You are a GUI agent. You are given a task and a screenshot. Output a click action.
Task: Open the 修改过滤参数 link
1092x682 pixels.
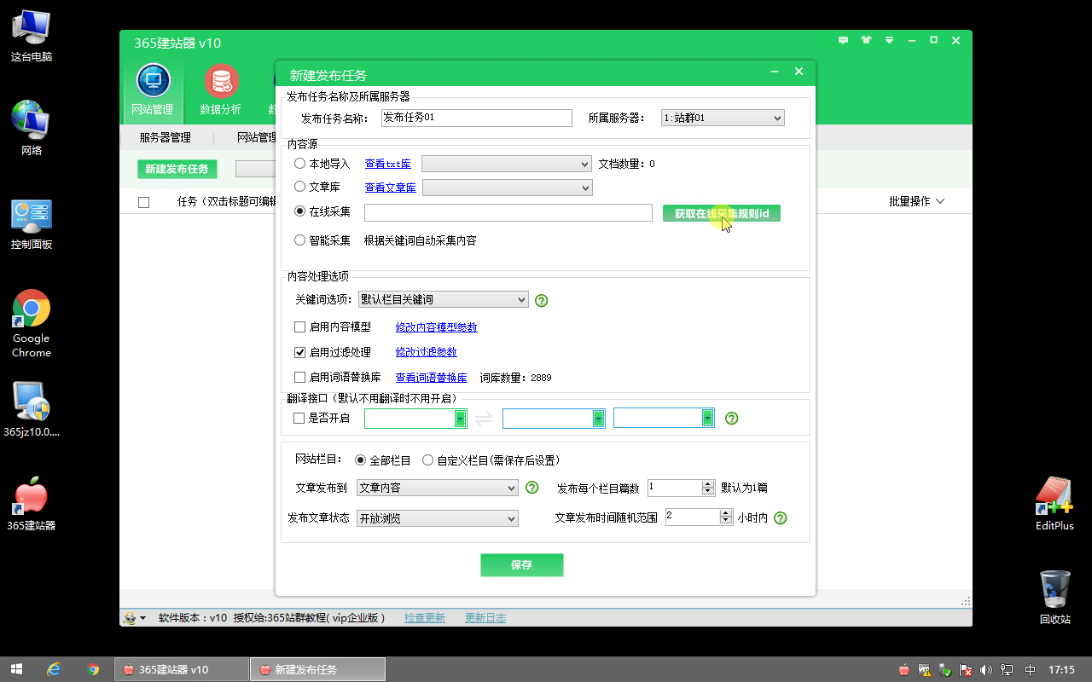coord(427,352)
